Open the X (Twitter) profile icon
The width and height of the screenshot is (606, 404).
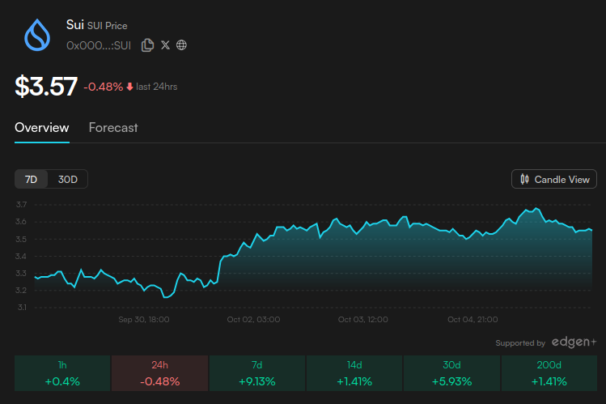(165, 45)
